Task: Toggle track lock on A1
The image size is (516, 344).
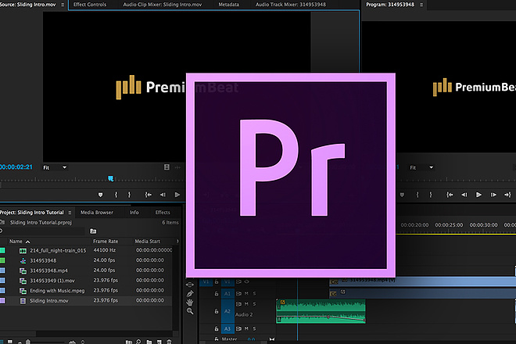Action: pyautogui.click(x=217, y=294)
